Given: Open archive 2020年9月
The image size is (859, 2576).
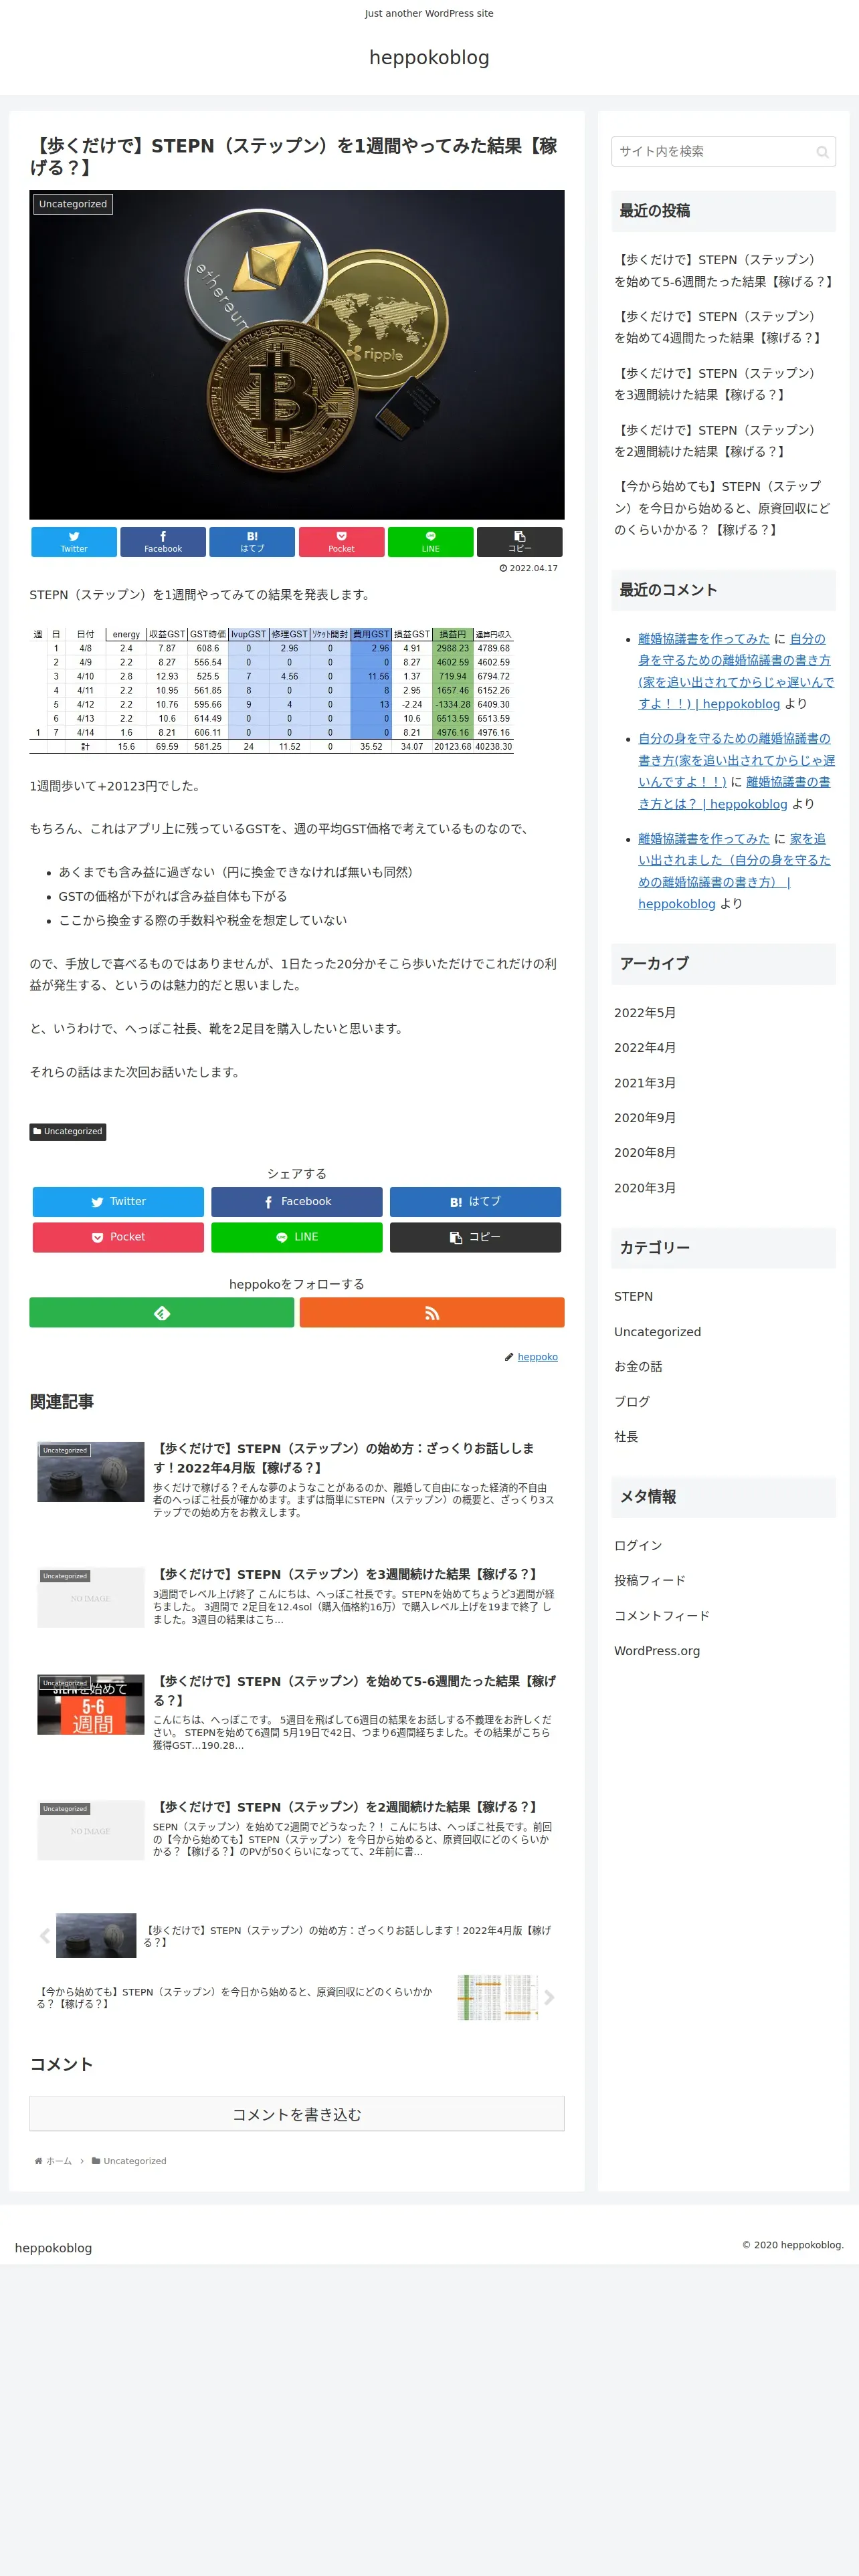Looking at the screenshot, I should (x=645, y=1118).
